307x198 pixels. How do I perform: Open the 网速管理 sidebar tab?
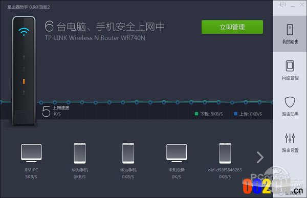point(290,70)
